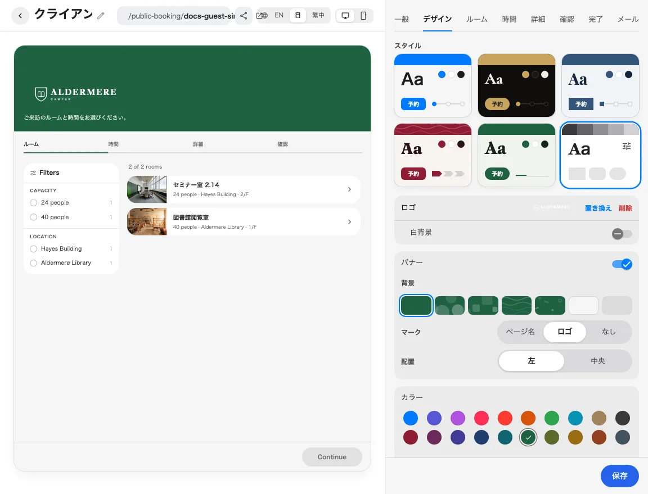The height and width of the screenshot is (494, 648).
Task: Open custom style sliders icon
Action: click(x=627, y=146)
